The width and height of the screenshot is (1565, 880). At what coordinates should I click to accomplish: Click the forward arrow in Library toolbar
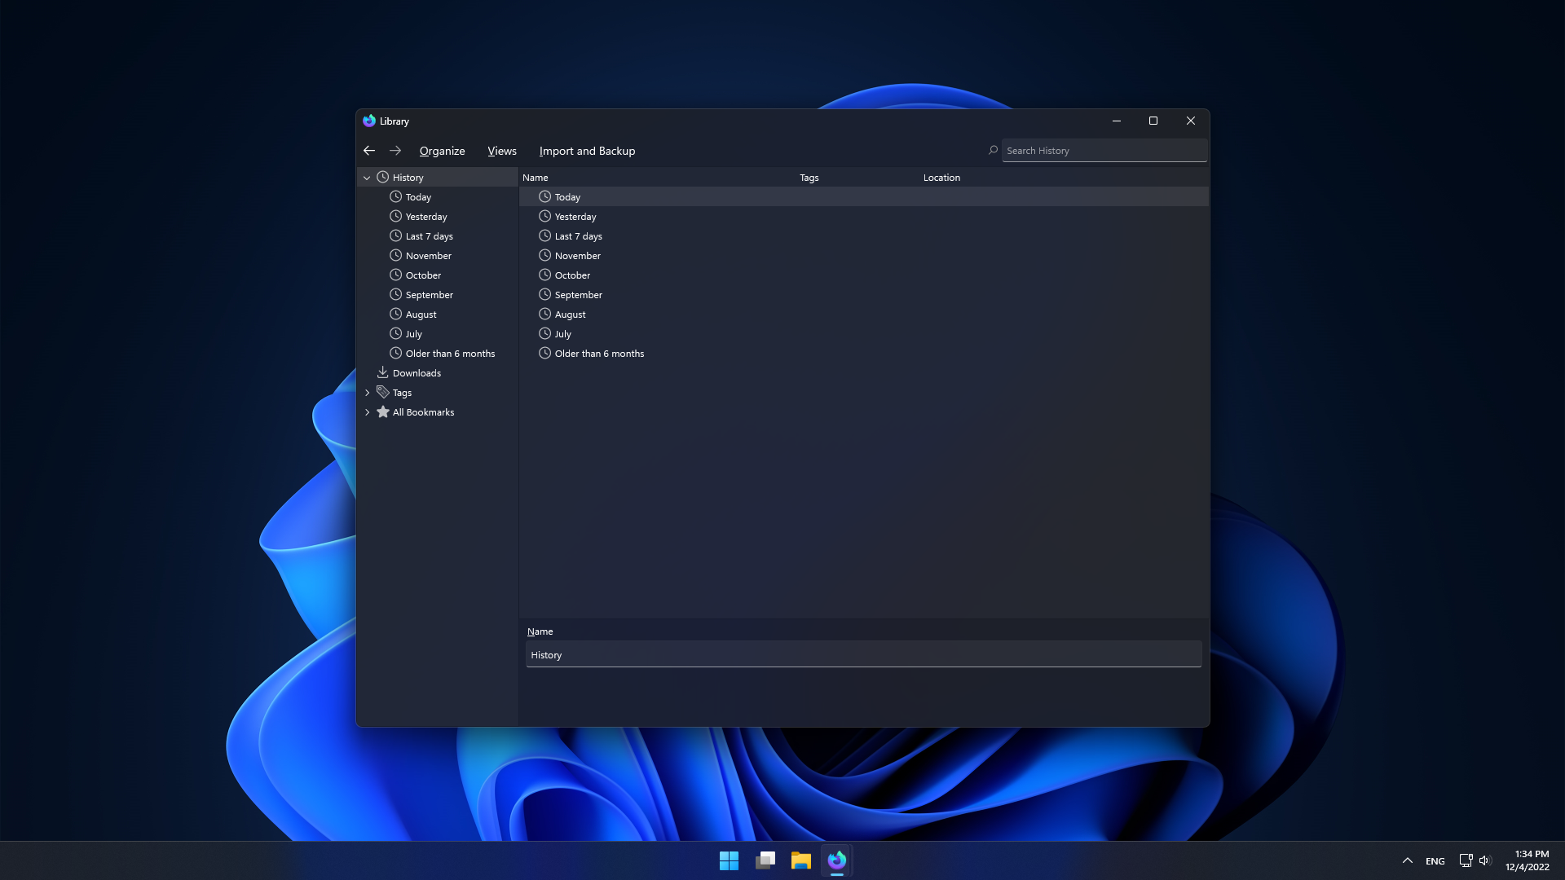coord(395,151)
